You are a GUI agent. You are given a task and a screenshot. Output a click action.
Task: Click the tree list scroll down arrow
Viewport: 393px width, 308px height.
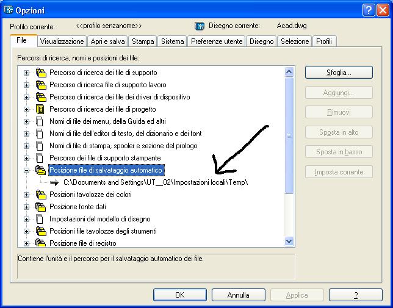pos(290,242)
